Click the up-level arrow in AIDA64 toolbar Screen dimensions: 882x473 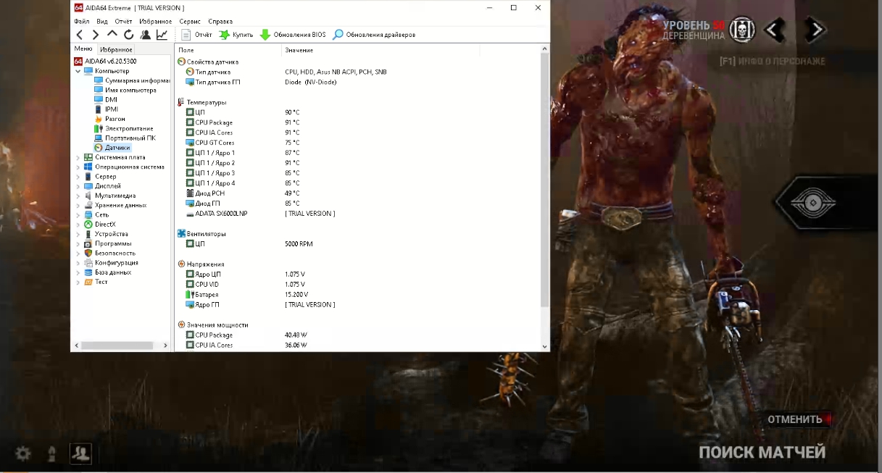[x=112, y=33]
